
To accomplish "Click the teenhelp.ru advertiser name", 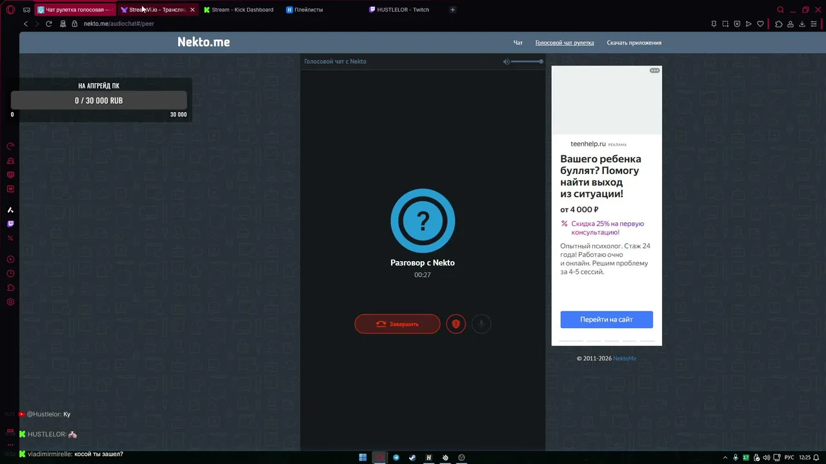I will pyautogui.click(x=588, y=144).
